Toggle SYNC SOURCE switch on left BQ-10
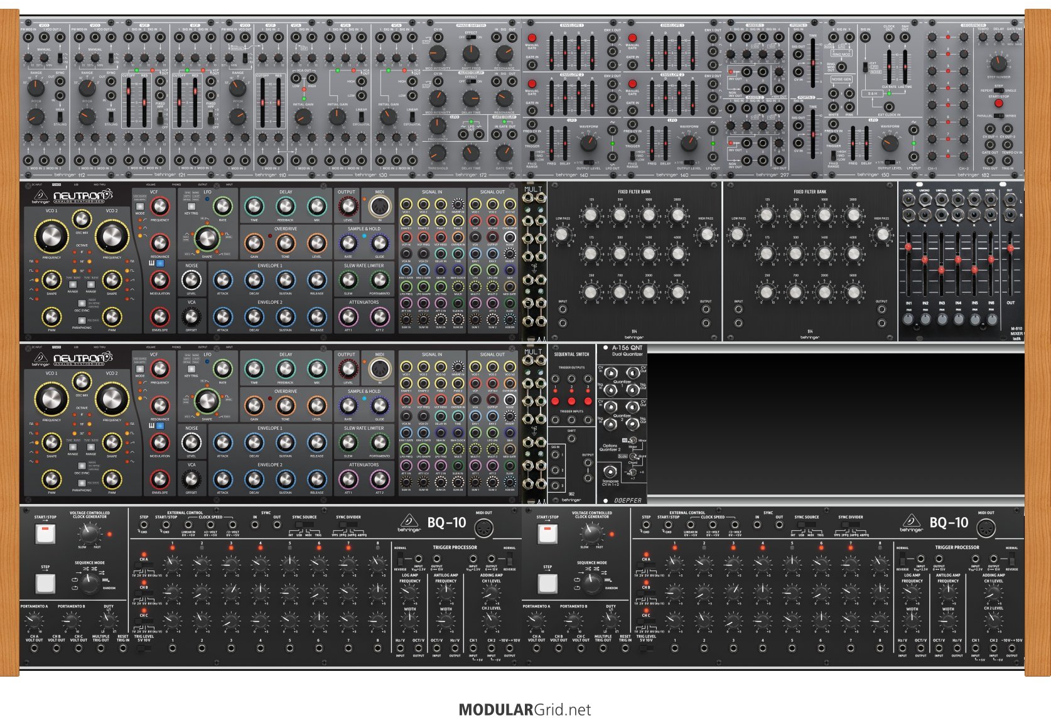Screen dimensions: 1051x723 coord(304,526)
